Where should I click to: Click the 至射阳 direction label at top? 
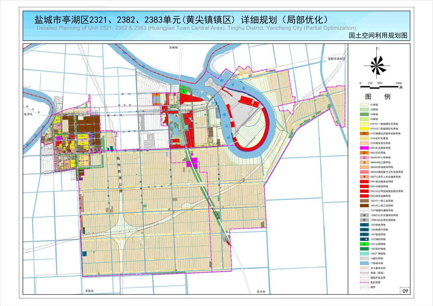[x=173, y=48]
